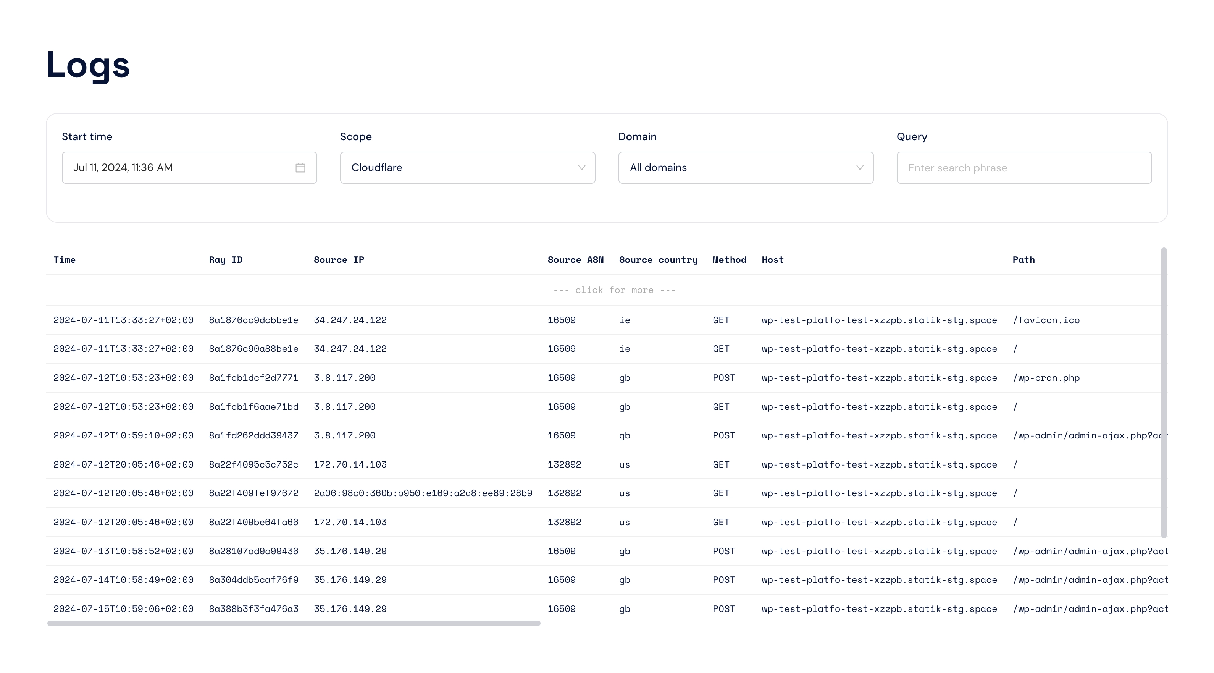This screenshot has height=673, width=1214.
Task: Click the Host column header
Action: pos(773,259)
